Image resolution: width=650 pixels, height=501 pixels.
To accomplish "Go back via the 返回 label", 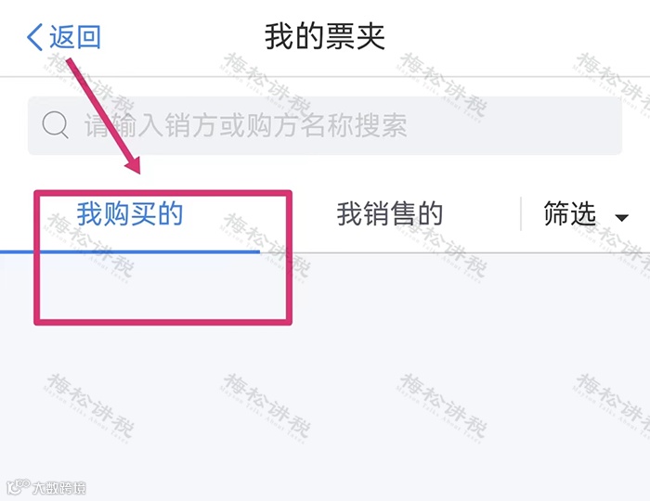I will 75,37.
